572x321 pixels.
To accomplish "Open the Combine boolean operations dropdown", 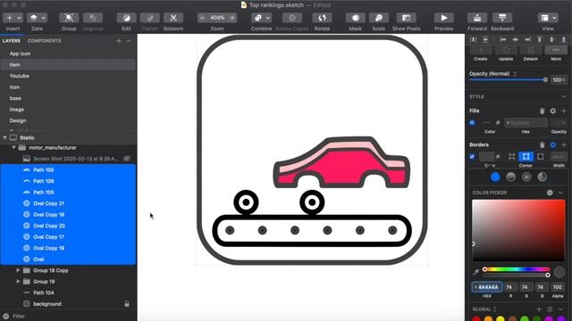I will tap(261, 18).
